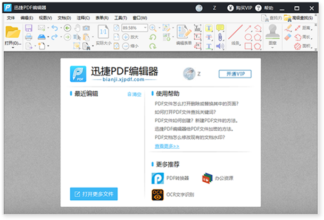Select the speaker sound annotation tool
324x220 pixels.
pyautogui.click(x=220, y=46)
